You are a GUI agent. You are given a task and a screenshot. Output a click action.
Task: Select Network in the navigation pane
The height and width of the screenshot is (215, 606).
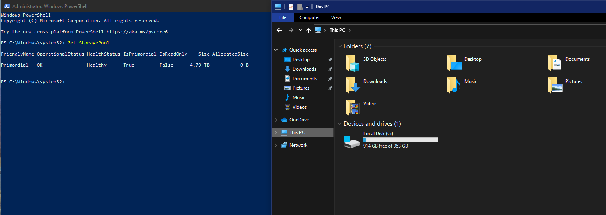tap(298, 145)
